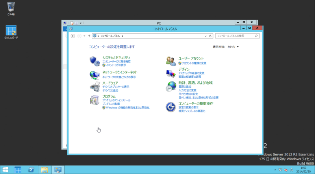Screen dimensions: 315x174
Task: Open the 時計、言語、および地域 globe clock icon
Action: (171, 86)
